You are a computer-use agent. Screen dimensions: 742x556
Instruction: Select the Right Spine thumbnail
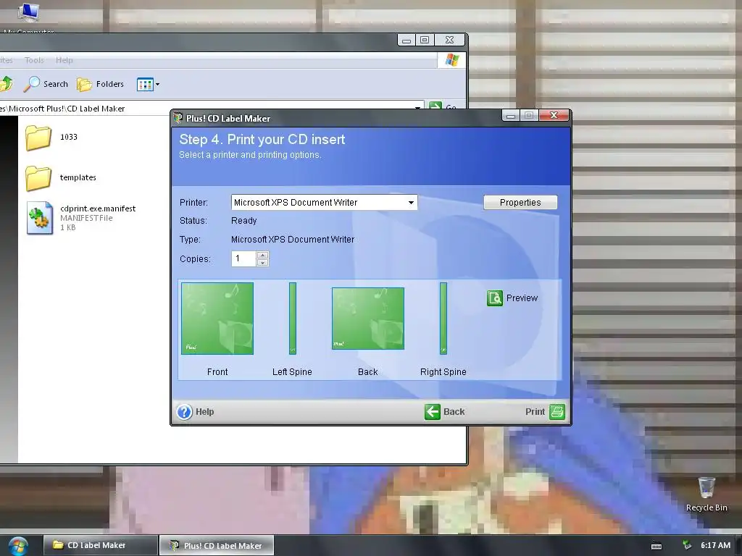[x=443, y=319]
